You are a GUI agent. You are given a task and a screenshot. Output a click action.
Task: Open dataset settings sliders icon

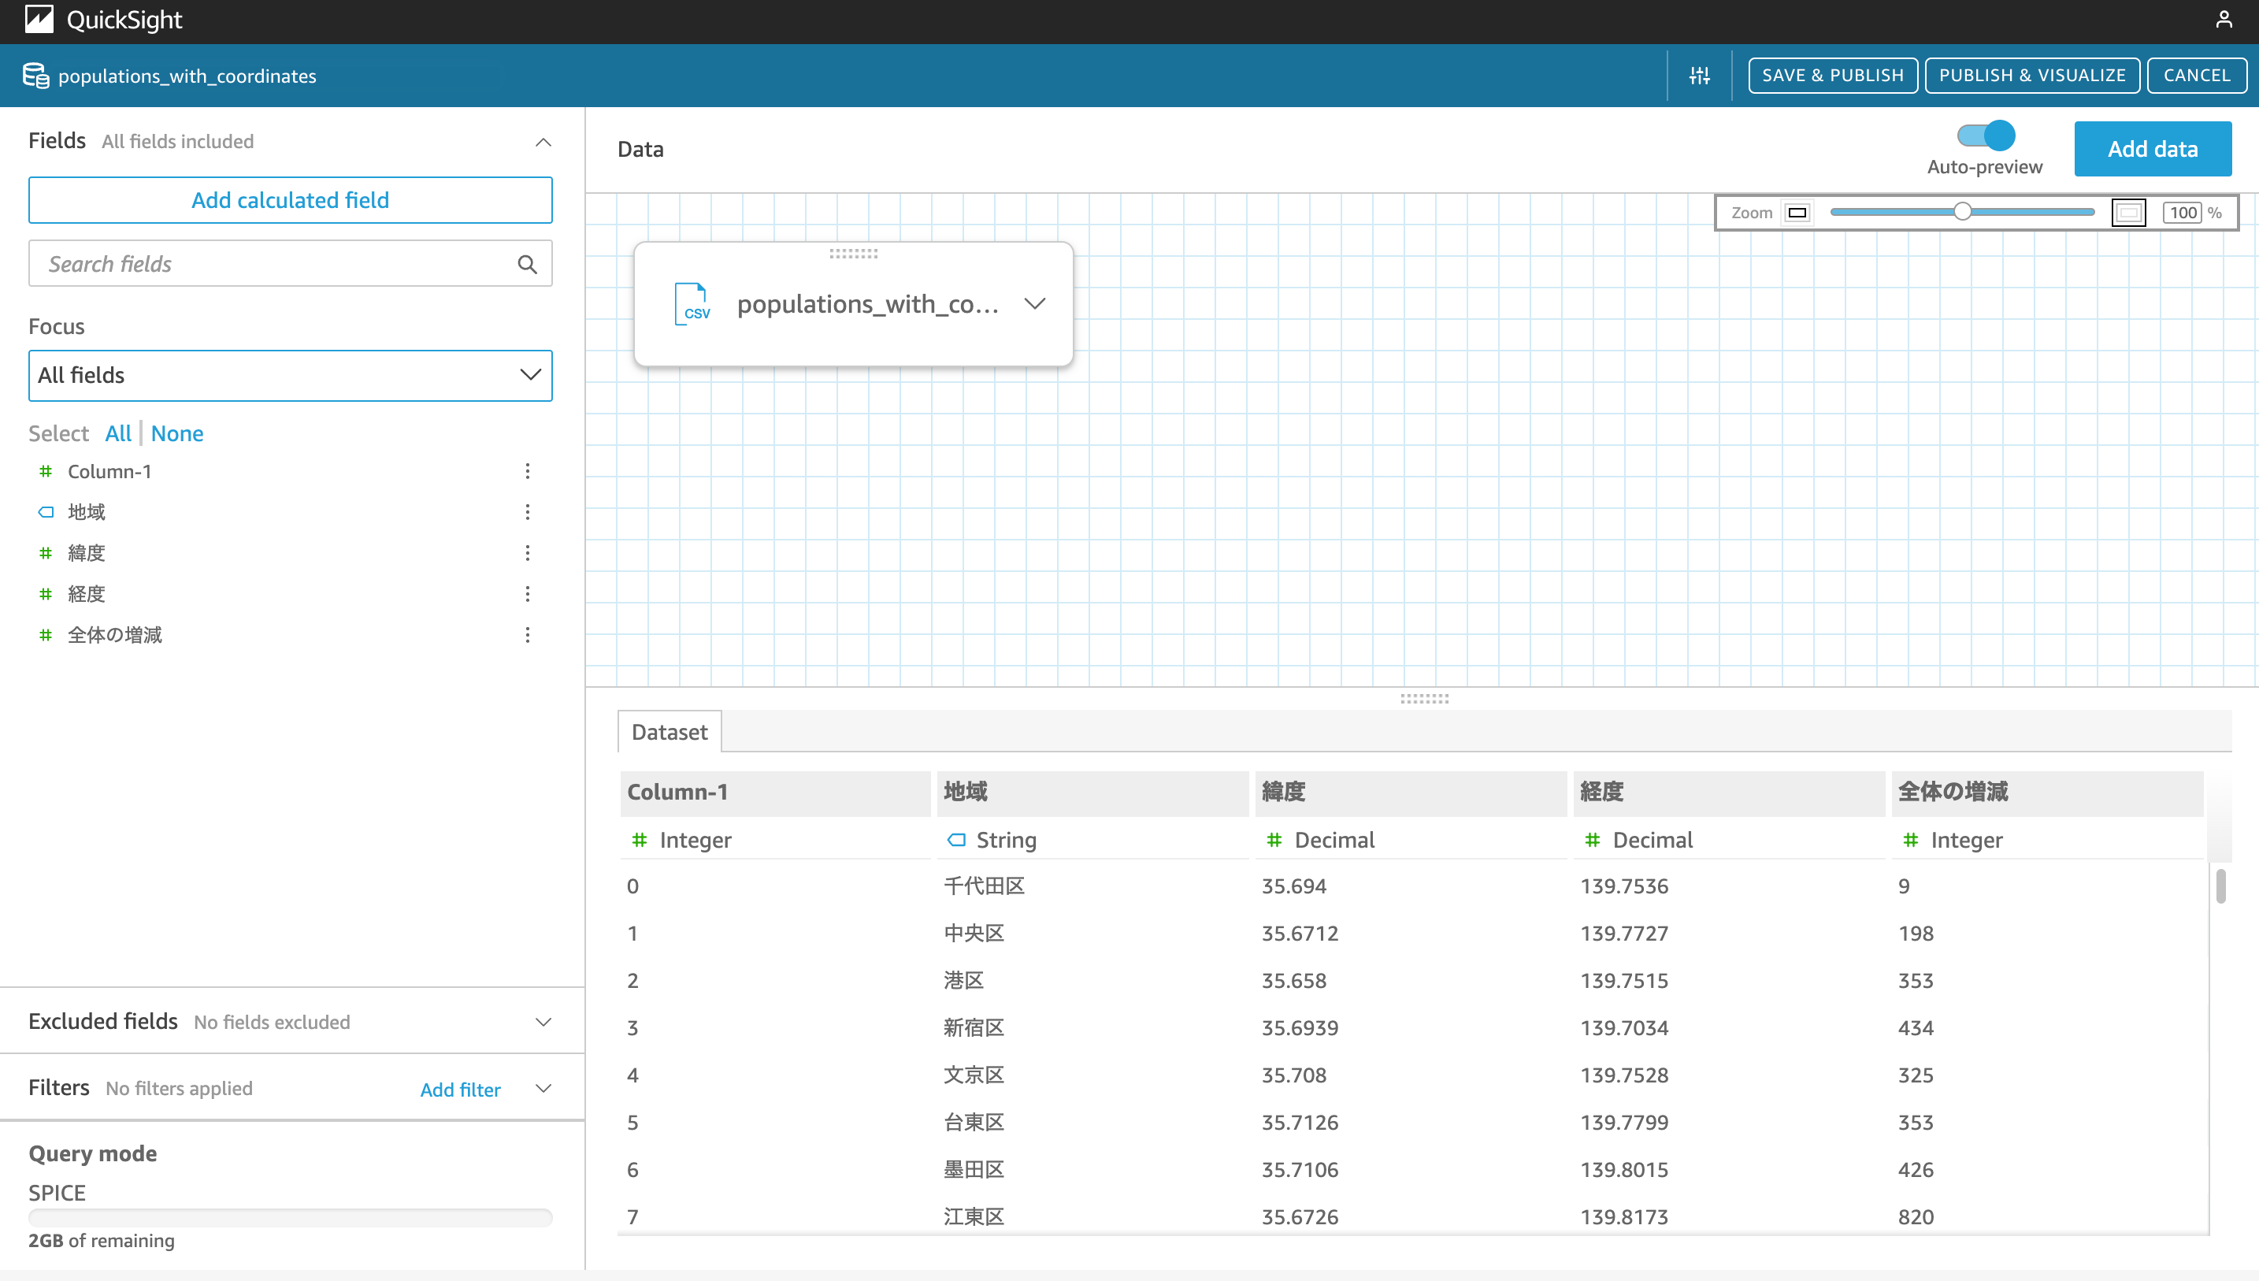tap(1699, 76)
